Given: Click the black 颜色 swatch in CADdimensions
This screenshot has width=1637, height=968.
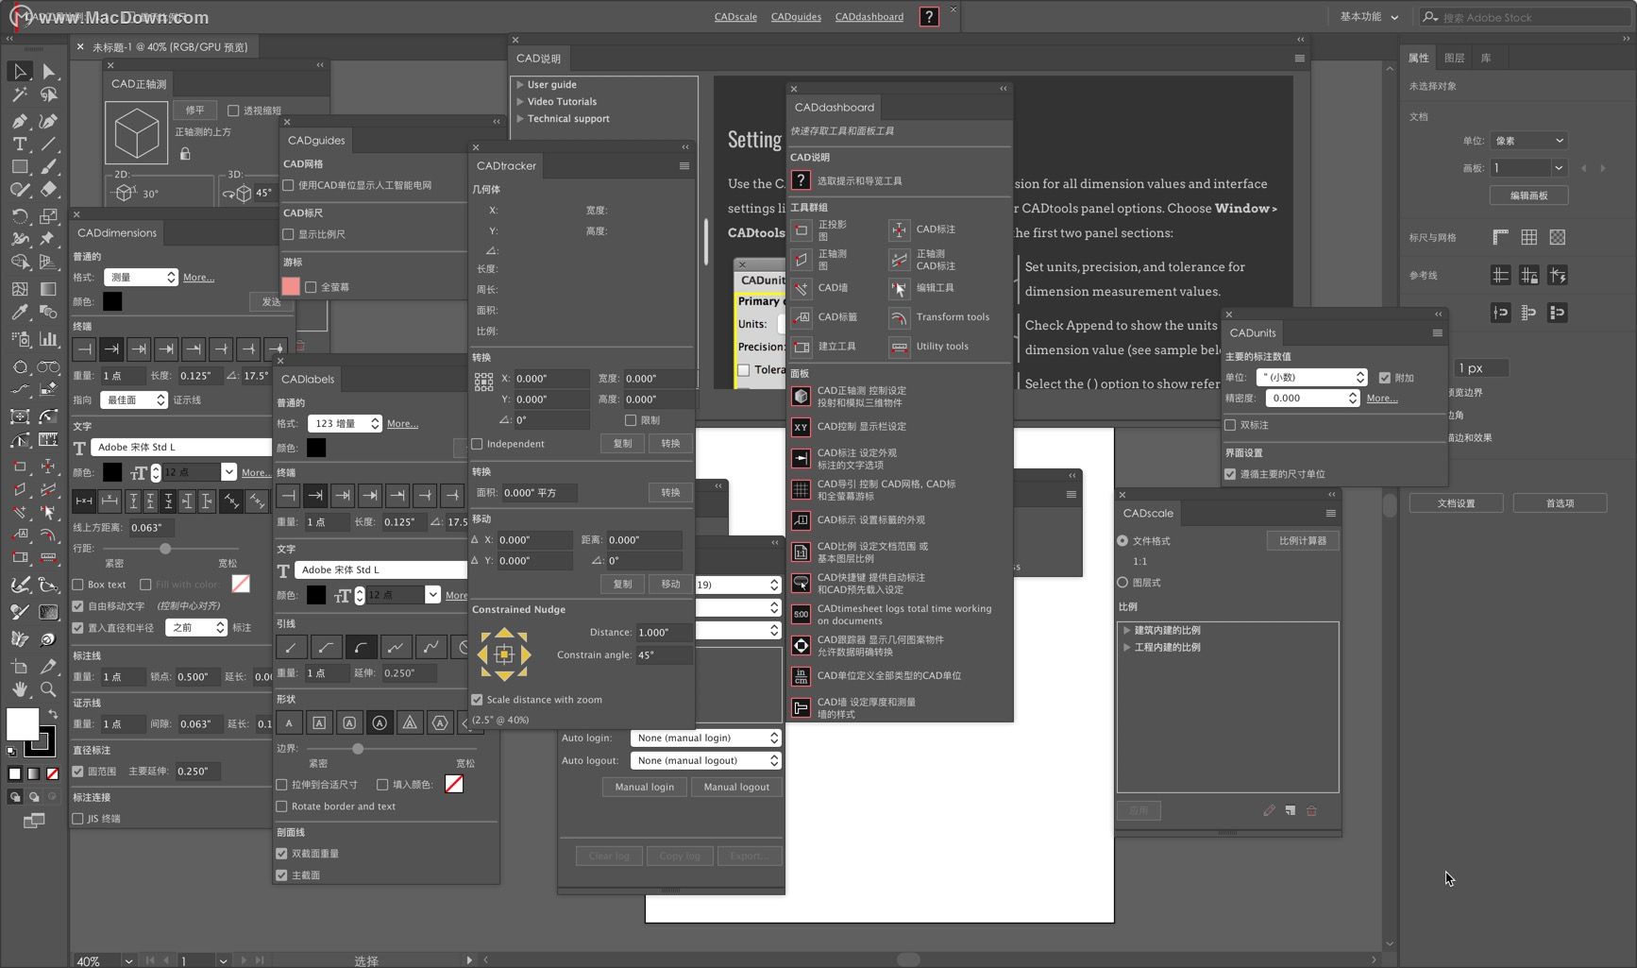Looking at the screenshot, I should (112, 302).
